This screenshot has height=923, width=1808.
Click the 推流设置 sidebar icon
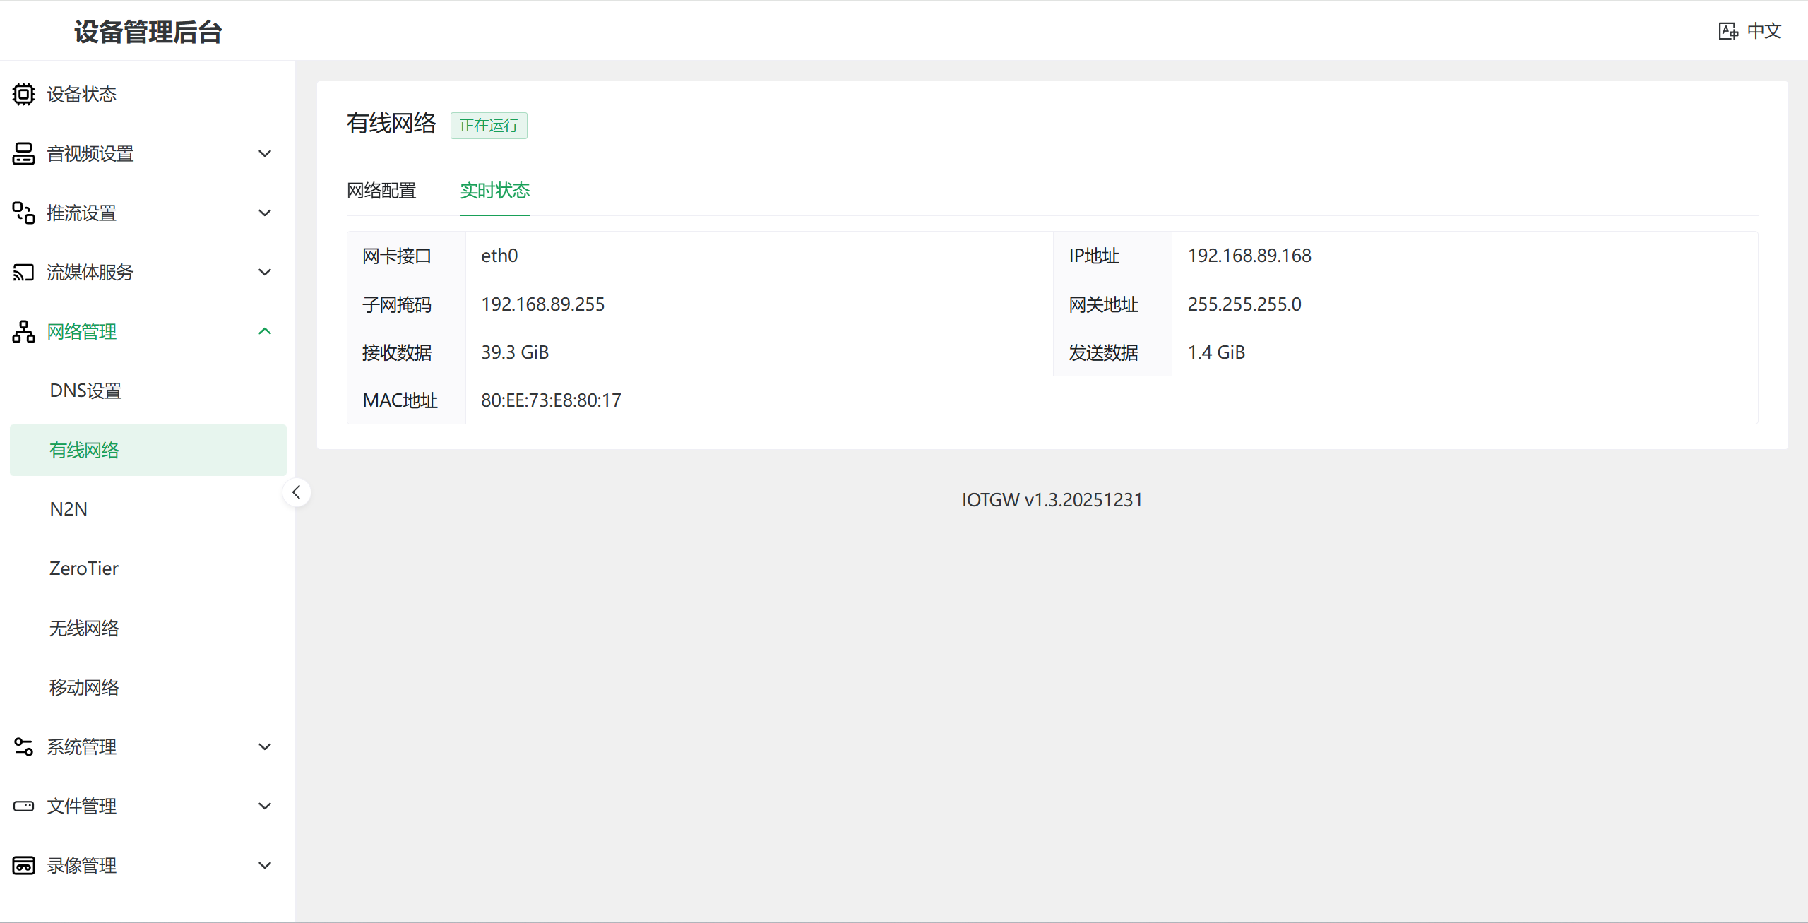coord(23,213)
